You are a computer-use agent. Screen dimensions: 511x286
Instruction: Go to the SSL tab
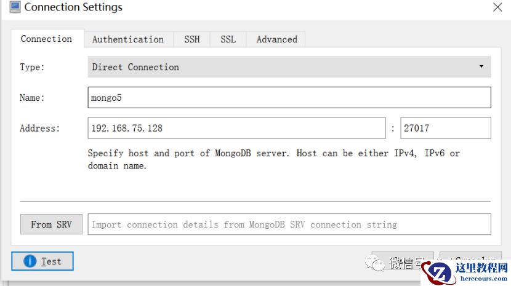(x=228, y=39)
